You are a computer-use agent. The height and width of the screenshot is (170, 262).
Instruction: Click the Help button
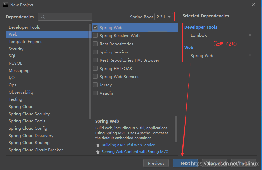(x=244, y=163)
